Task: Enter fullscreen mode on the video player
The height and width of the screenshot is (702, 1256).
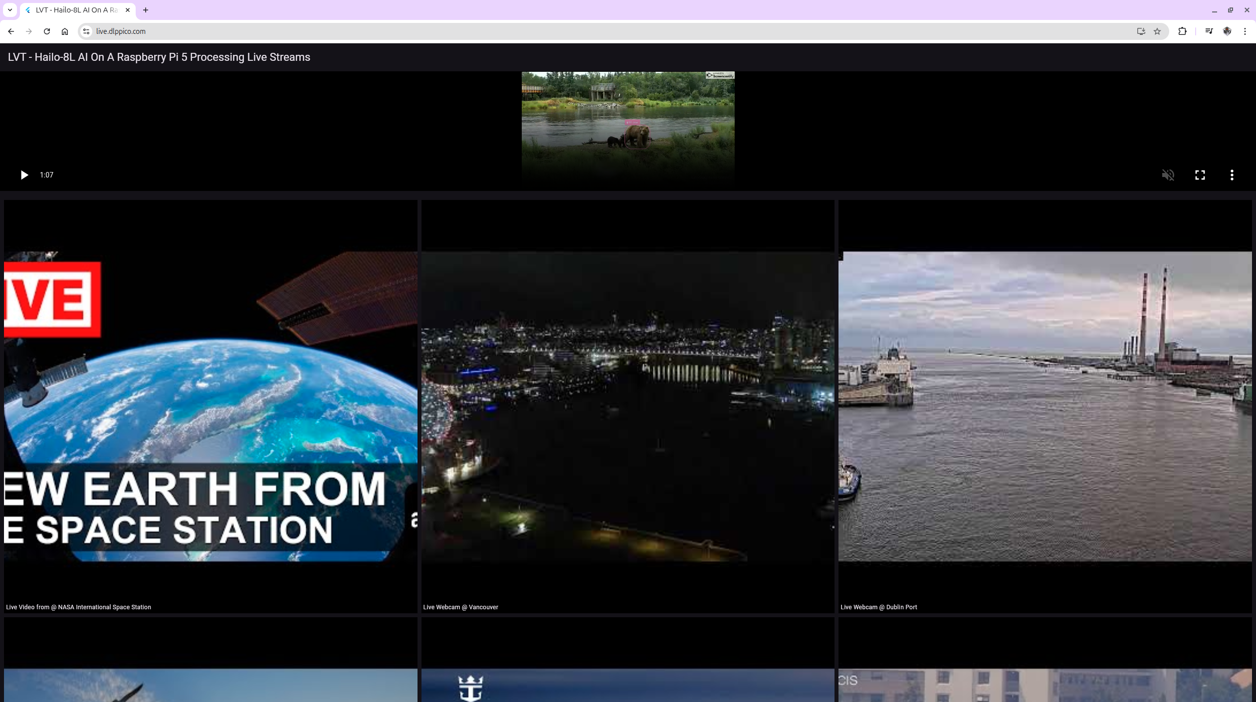Action: [x=1200, y=175]
